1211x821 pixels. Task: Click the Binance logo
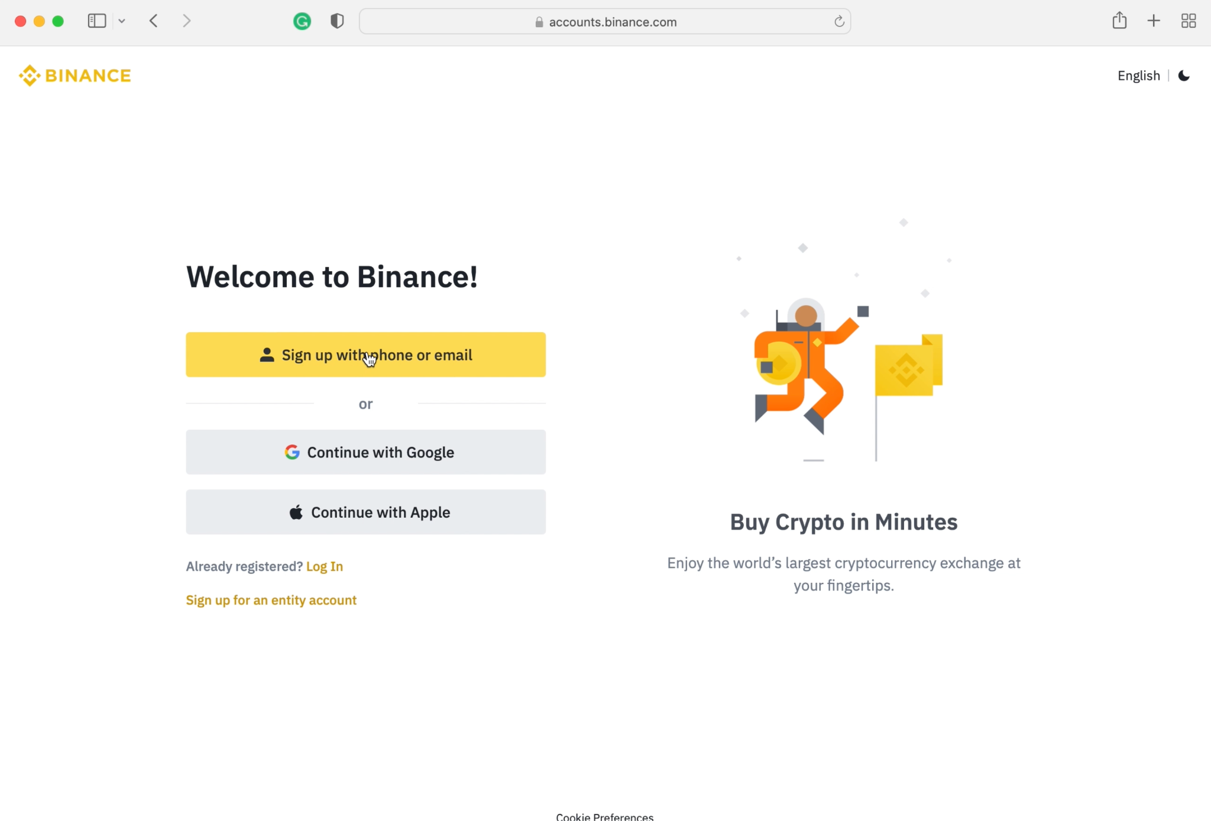[x=75, y=76]
